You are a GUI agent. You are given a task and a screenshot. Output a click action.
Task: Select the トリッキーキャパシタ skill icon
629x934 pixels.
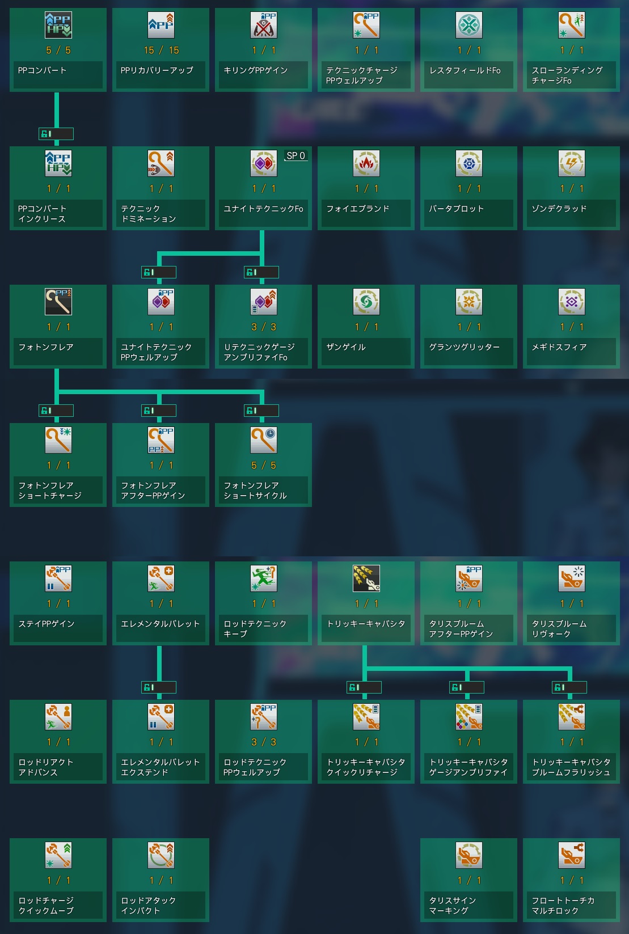coord(366,578)
